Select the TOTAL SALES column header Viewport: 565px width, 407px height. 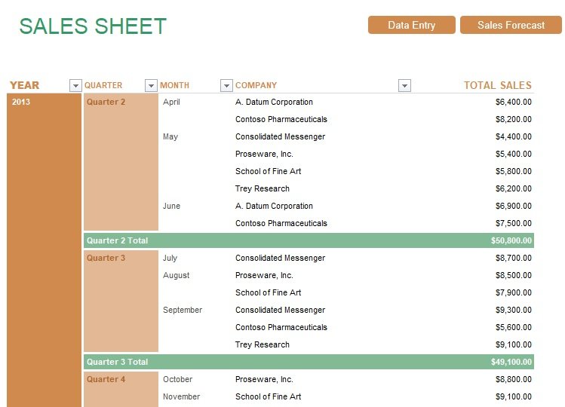click(x=498, y=85)
